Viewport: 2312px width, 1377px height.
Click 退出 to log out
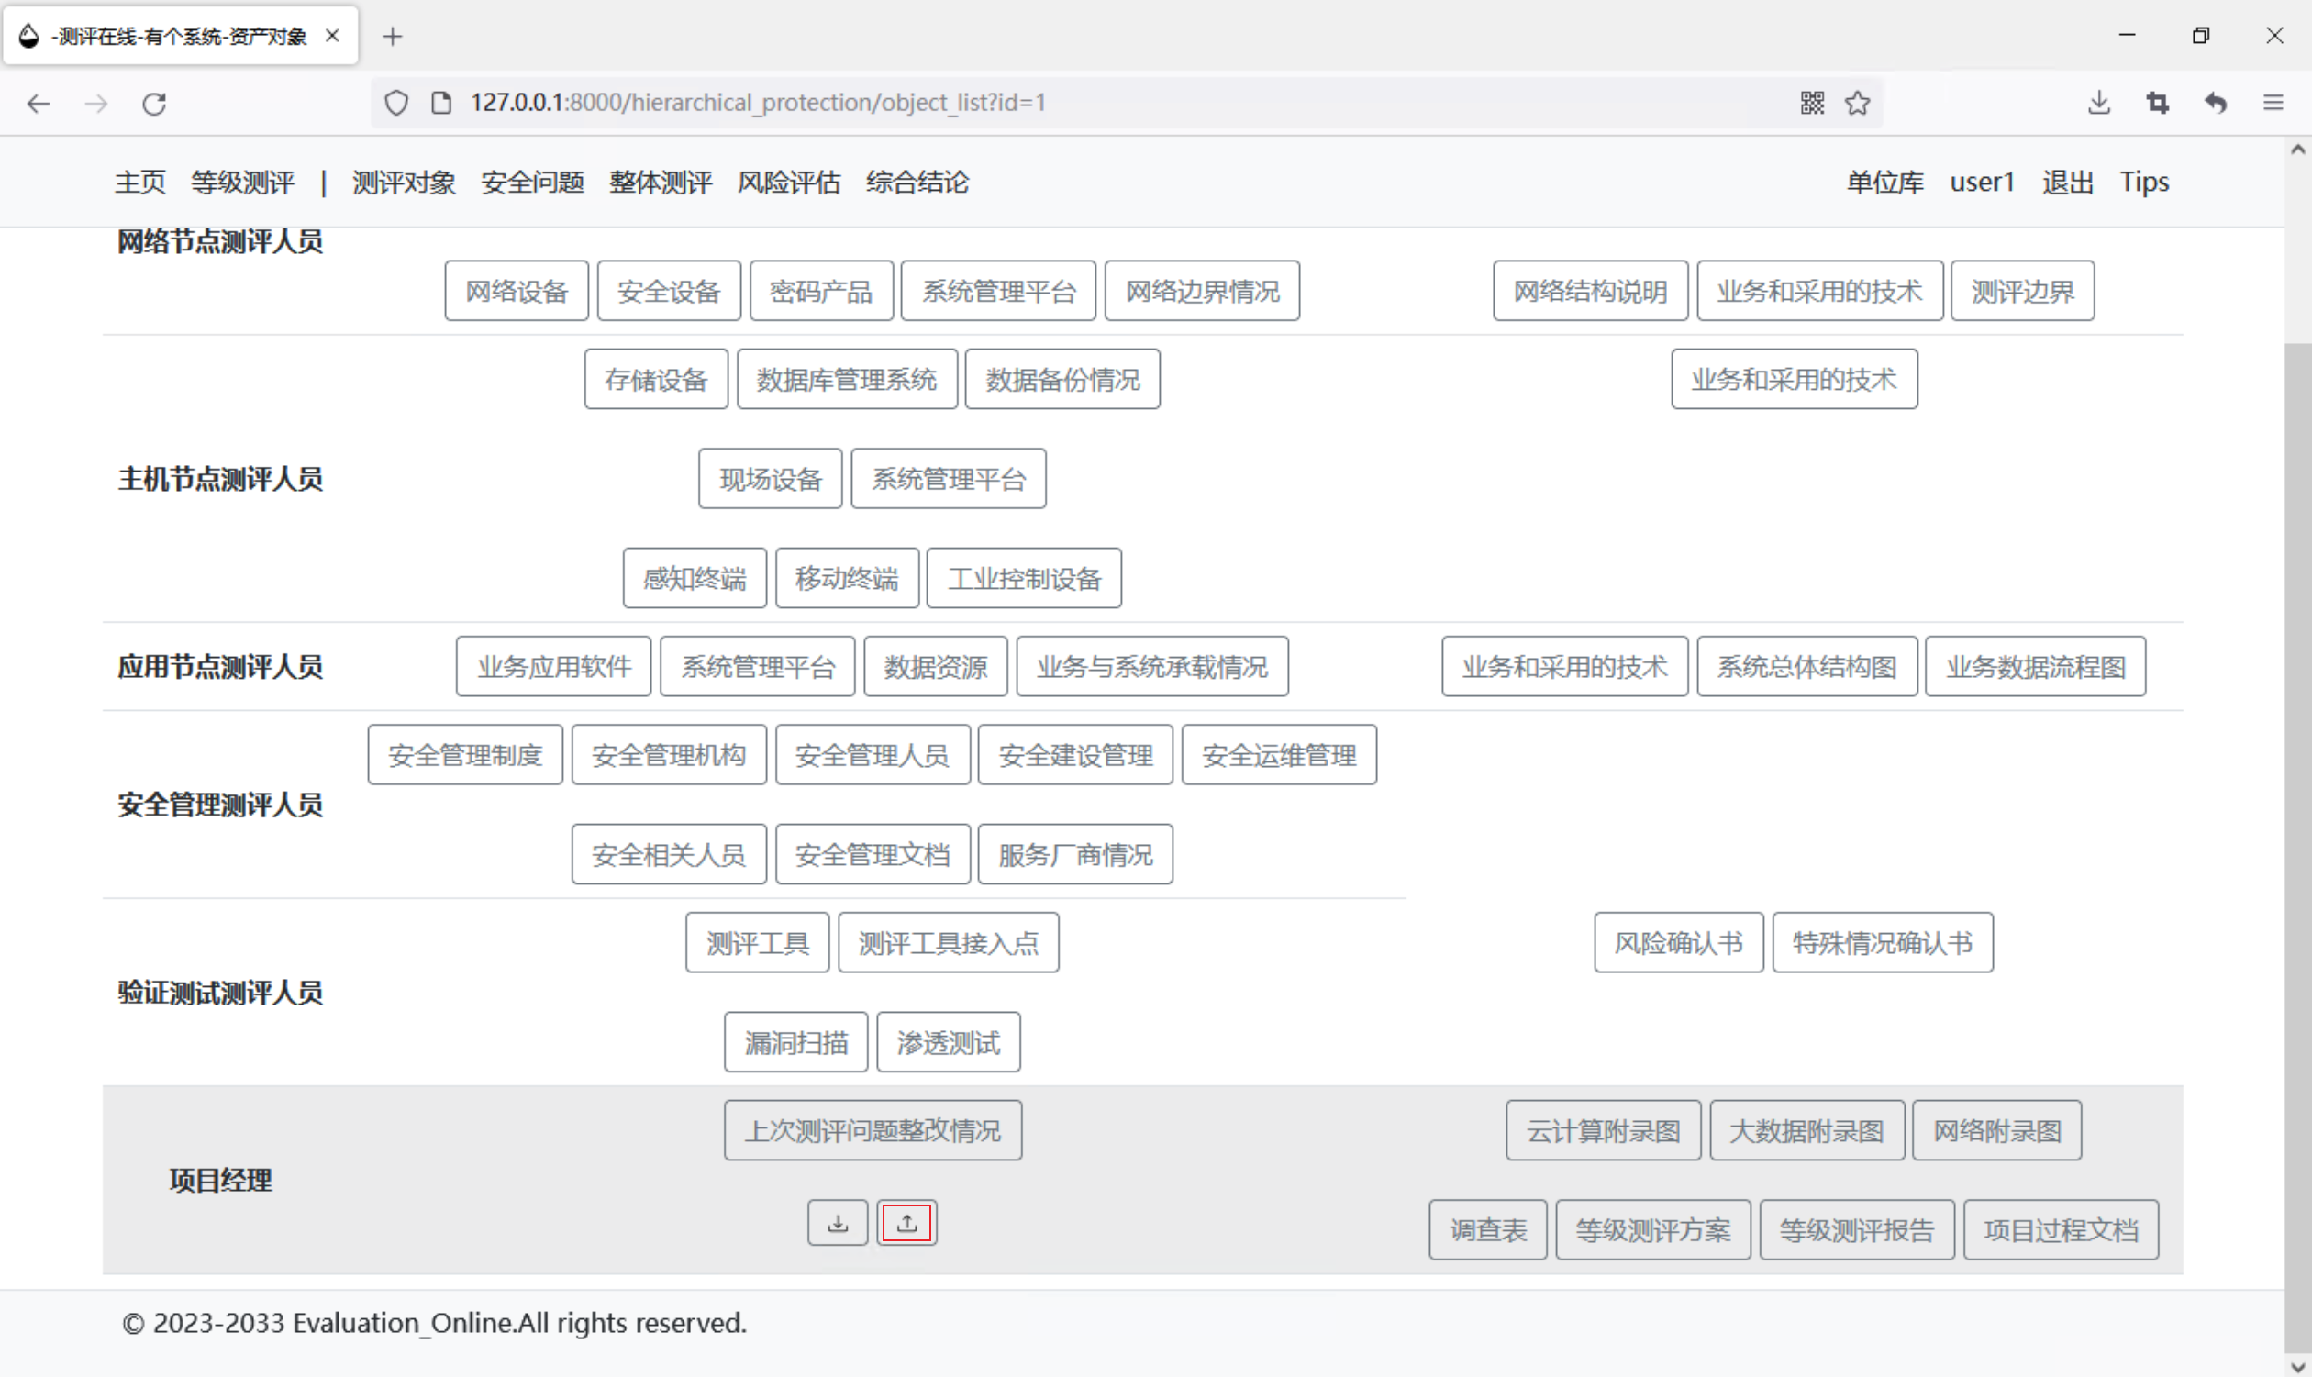tap(2068, 182)
